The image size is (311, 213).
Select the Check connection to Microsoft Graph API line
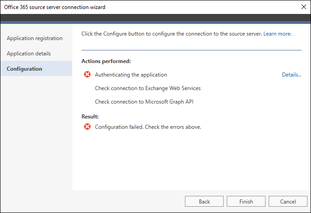click(x=144, y=102)
